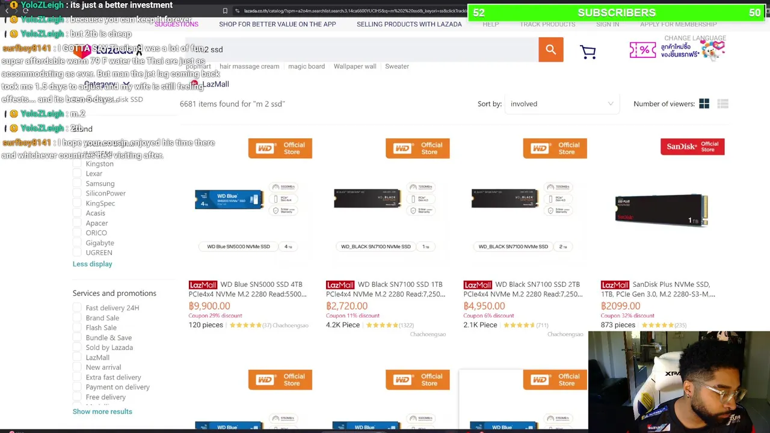Tick the Kingston brand checkbox
The image size is (770, 433).
point(77,164)
